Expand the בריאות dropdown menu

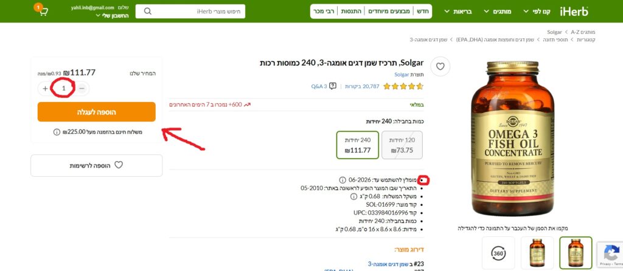[458, 12]
